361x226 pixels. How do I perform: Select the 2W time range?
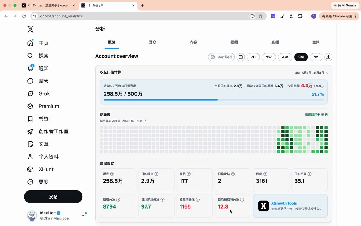(x=269, y=57)
